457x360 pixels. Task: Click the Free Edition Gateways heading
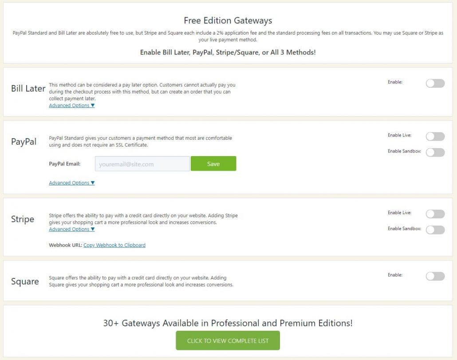pyautogui.click(x=228, y=20)
